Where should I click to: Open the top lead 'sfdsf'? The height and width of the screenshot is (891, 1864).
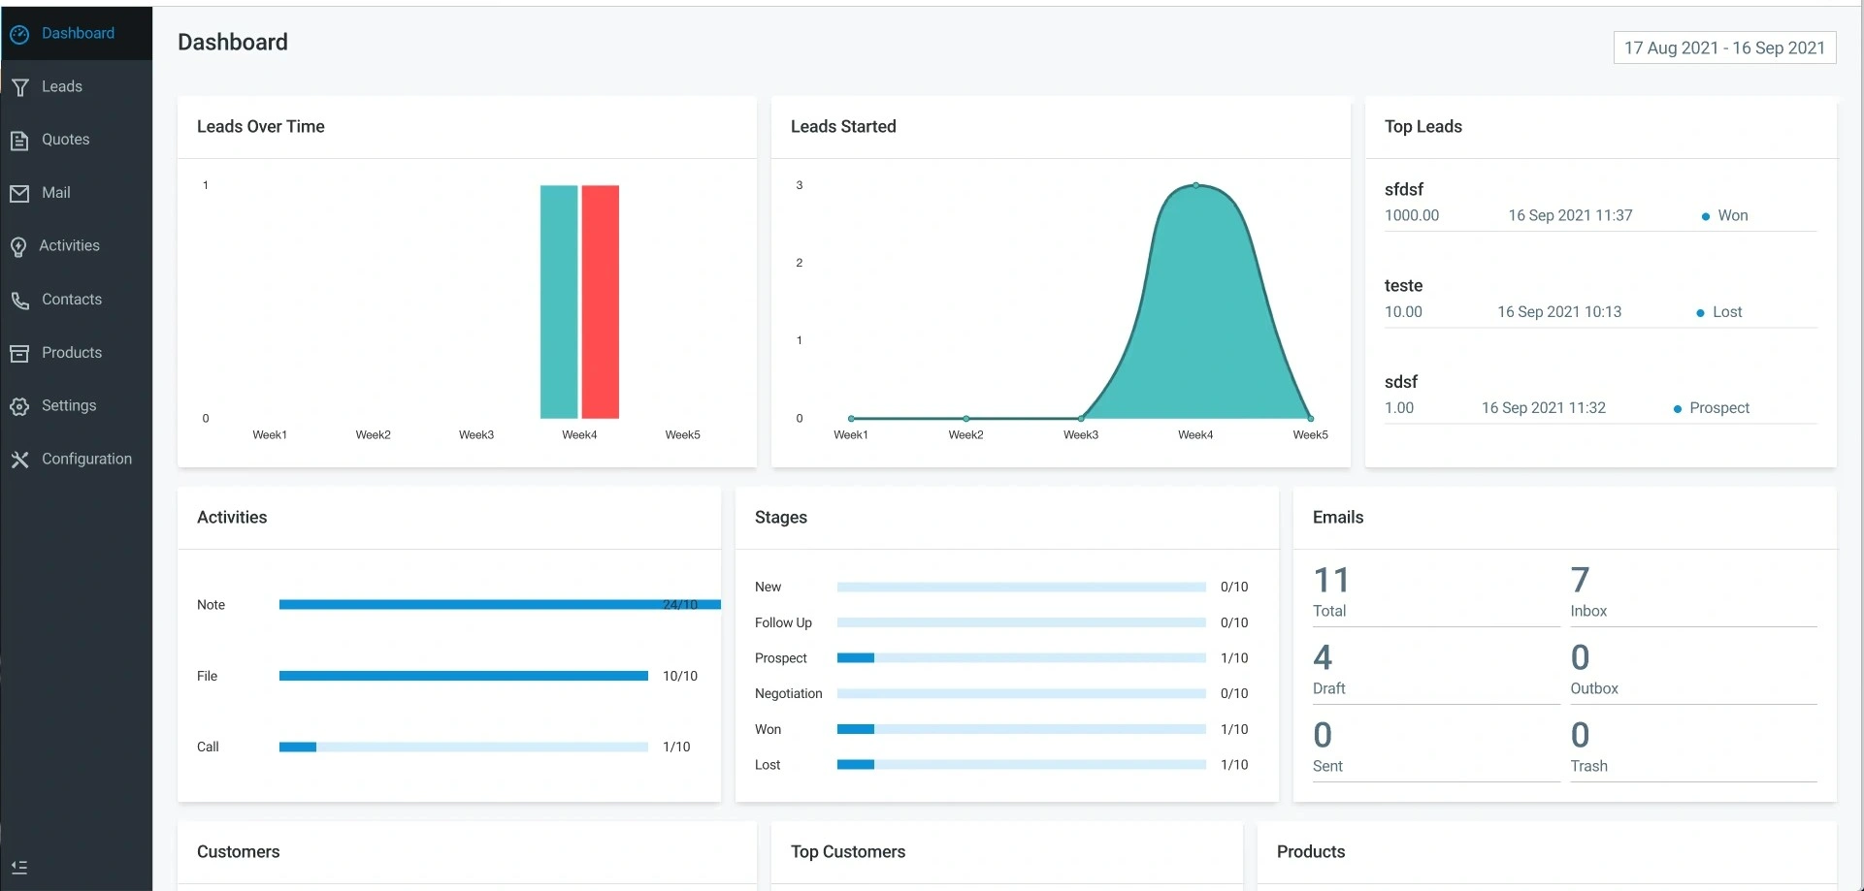tap(1404, 189)
